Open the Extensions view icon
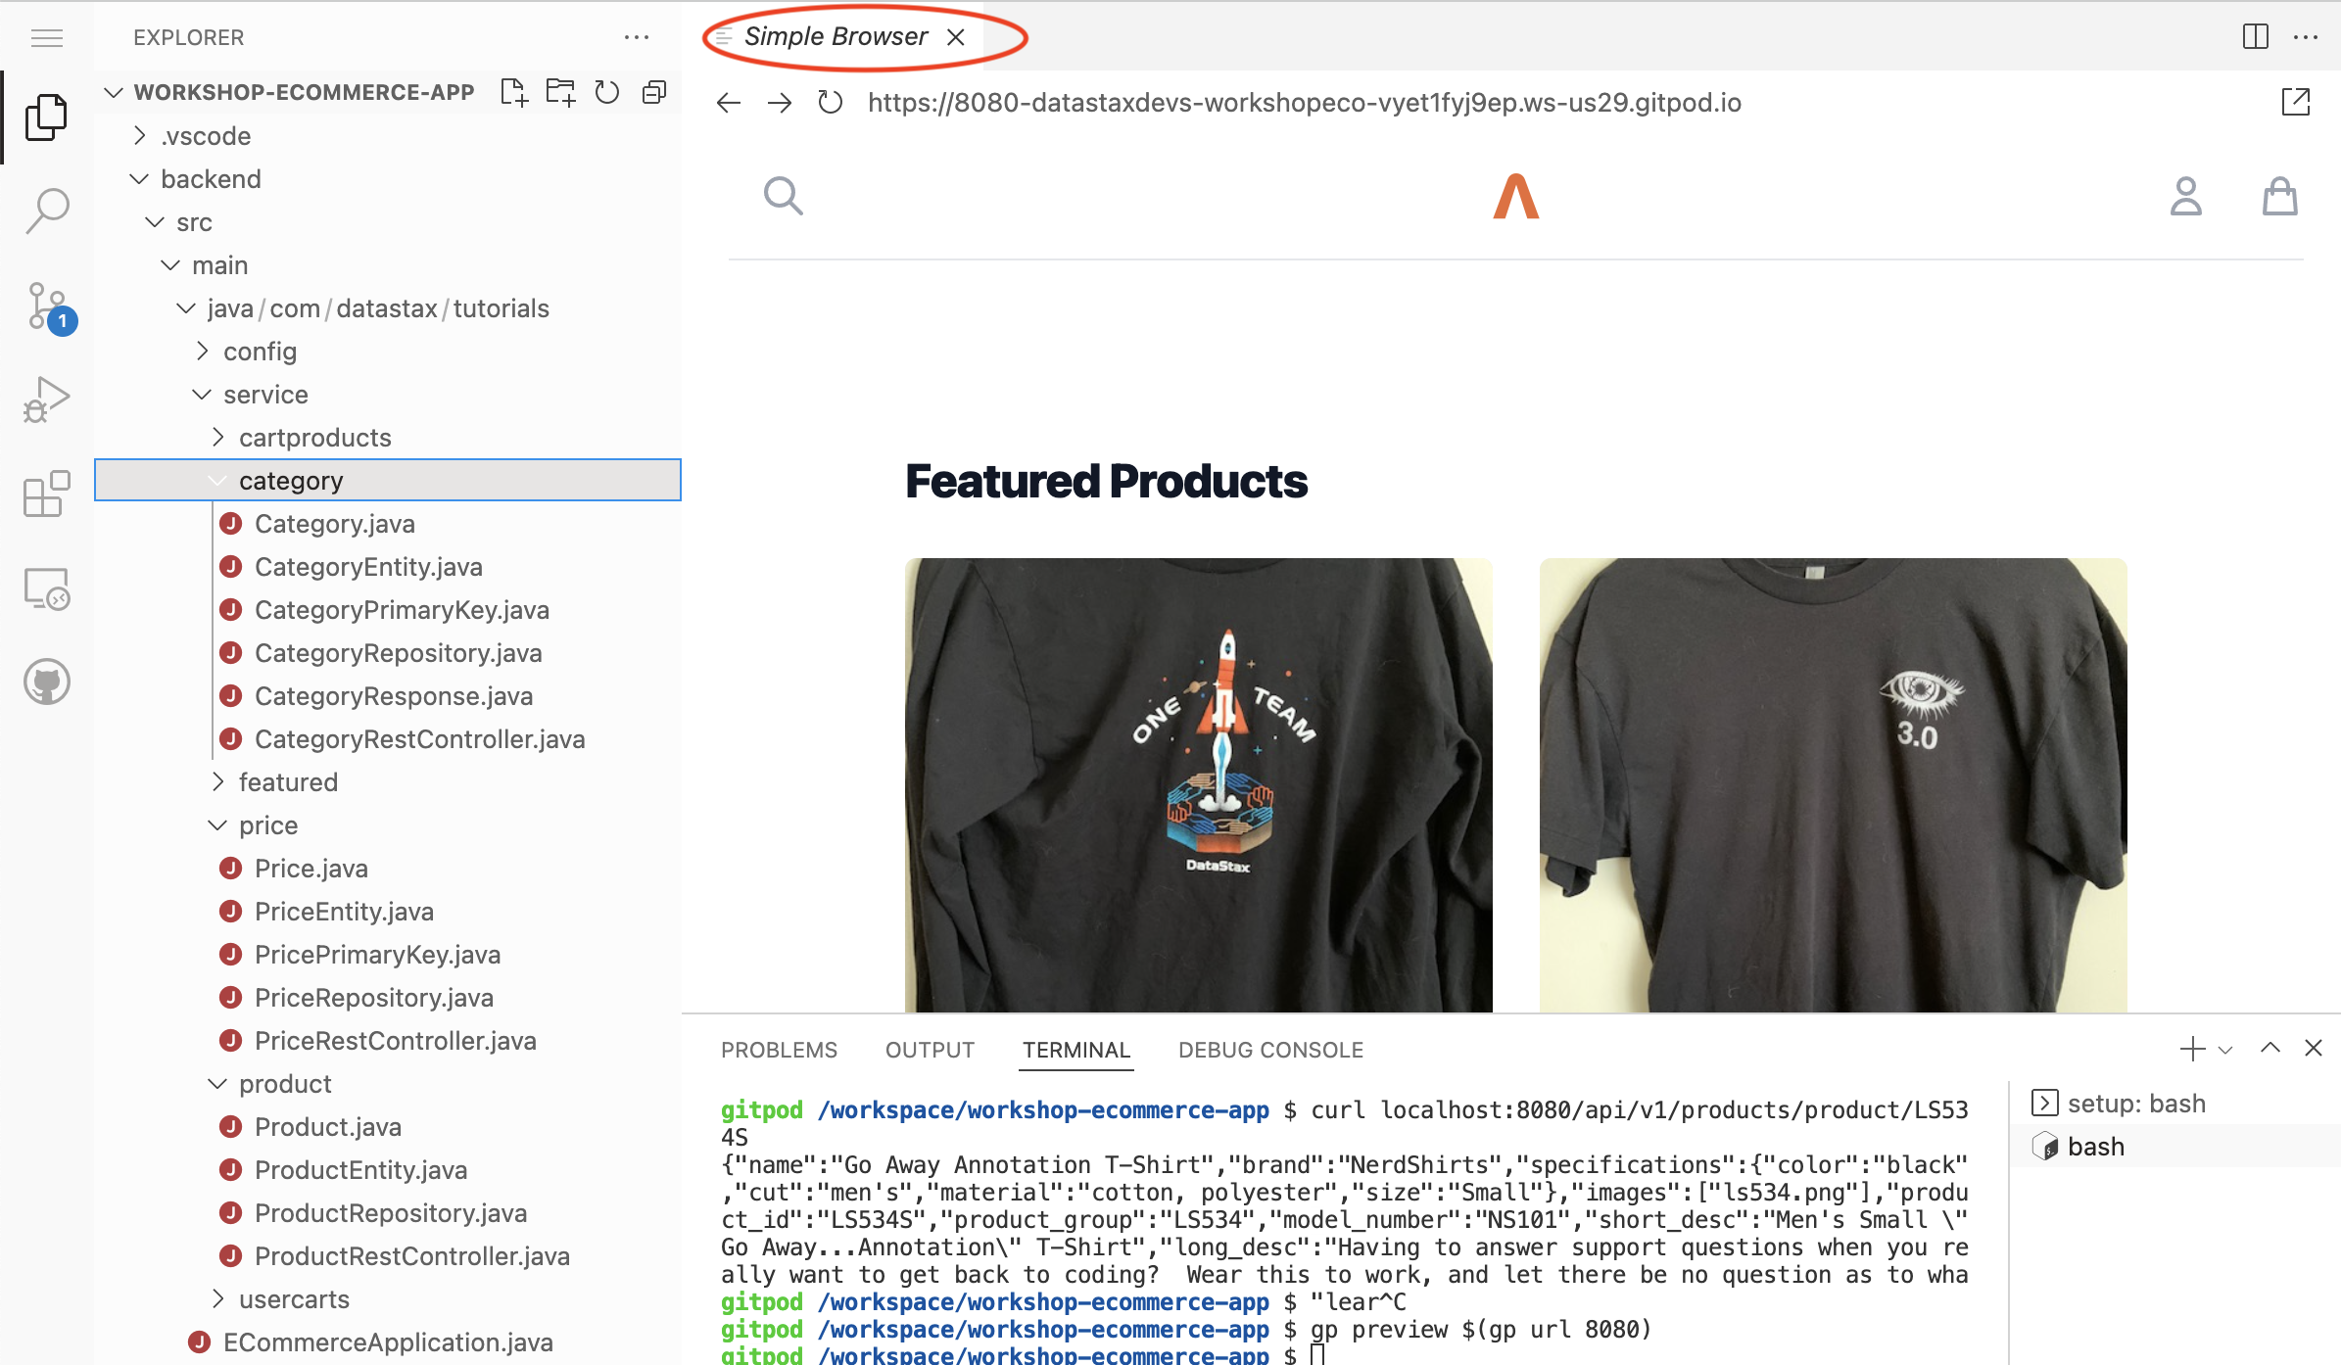The height and width of the screenshot is (1365, 2341). pos(47,494)
